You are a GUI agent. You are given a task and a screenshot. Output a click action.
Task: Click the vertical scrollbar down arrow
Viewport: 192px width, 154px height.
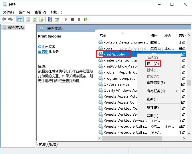click(x=189, y=134)
